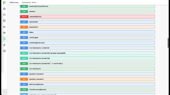Expand POST /v1/checkouts endpoint
Screen dimensions: 170x95
(87, 69)
